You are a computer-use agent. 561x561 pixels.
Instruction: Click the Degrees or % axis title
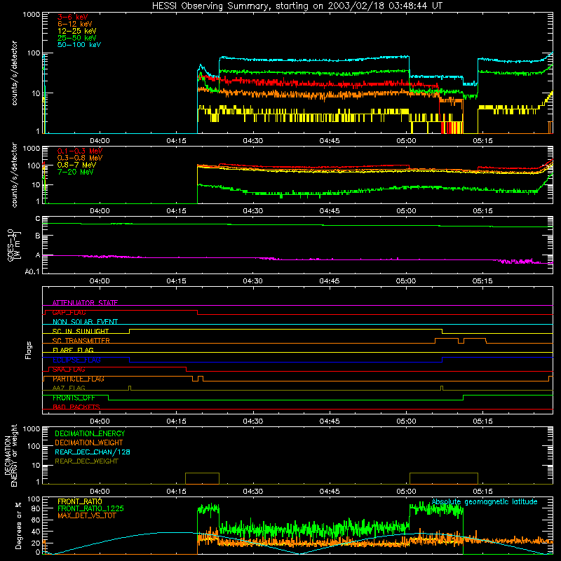(x=18, y=525)
